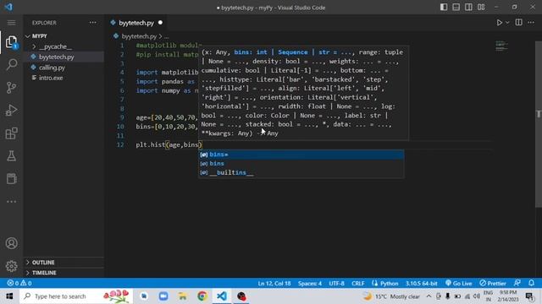Open the taskbar clock and date
Screen dimensions: 542x304
click(507, 296)
